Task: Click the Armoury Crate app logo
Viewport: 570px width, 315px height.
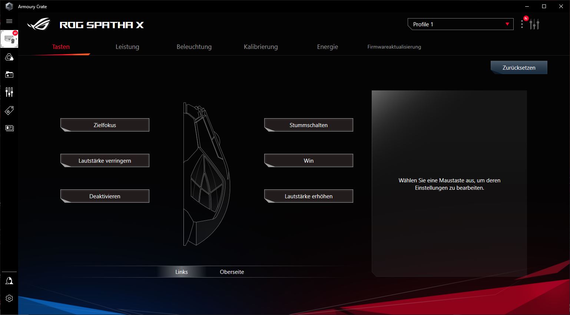Action: pos(9,6)
